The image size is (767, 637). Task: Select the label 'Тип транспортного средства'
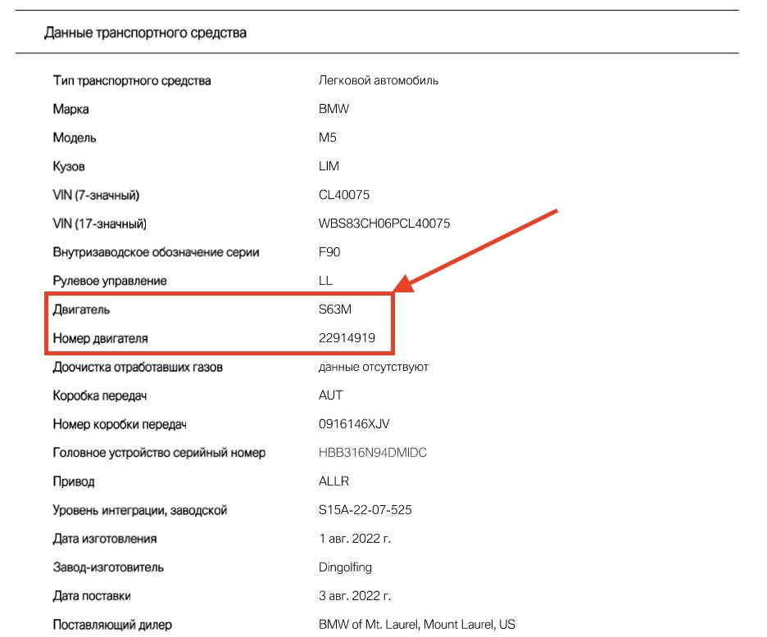click(132, 81)
